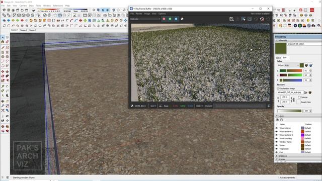Image resolution: width=322 pixels, height=181 pixels.
Task: Open the Draw menu in SketchUp
Action: 31,6
